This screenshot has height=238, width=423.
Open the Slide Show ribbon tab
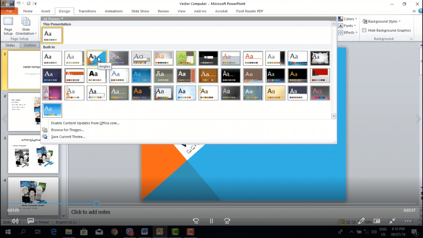[140, 11]
